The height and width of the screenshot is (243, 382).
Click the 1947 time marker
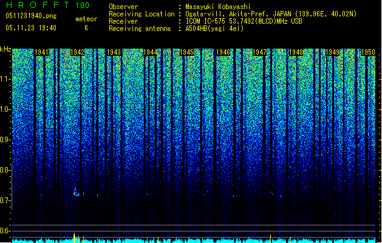point(260,52)
